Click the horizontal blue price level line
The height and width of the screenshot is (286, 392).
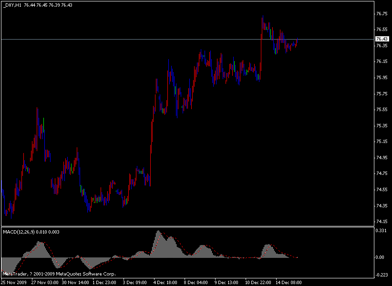click(x=143, y=39)
